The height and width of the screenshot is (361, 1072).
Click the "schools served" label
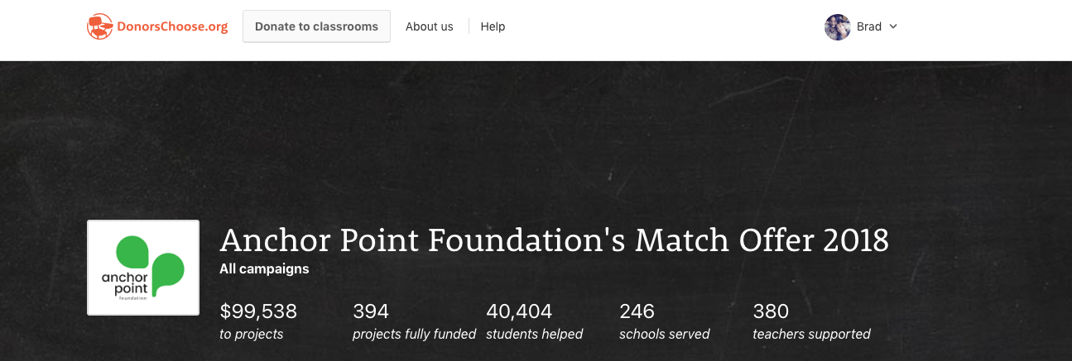tap(665, 335)
